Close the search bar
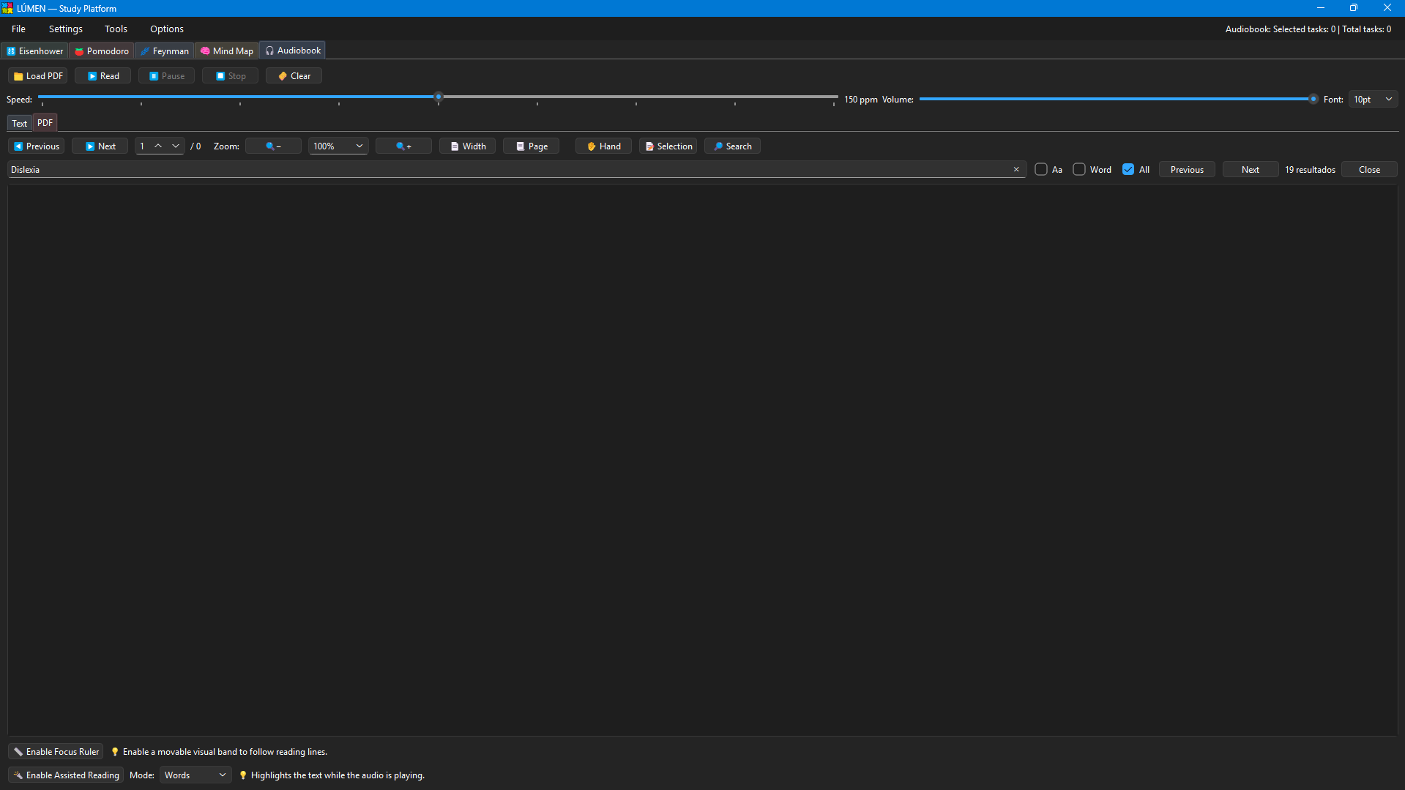Viewport: 1405px width, 790px height. pyautogui.click(x=1369, y=170)
